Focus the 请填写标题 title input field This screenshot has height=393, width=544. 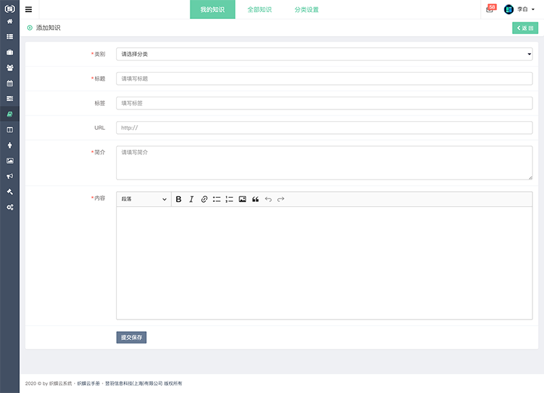(324, 79)
